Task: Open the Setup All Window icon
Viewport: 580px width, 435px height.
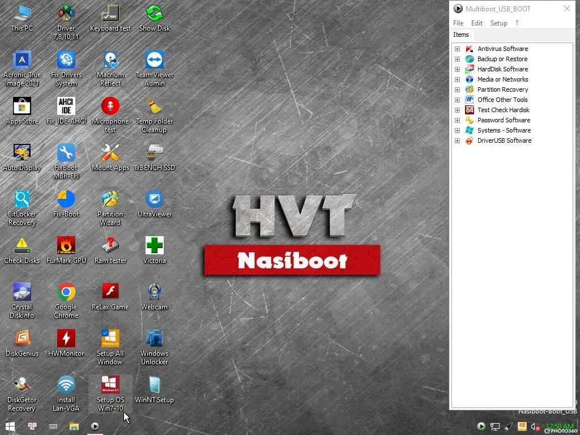Action: [x=110, y=348]
